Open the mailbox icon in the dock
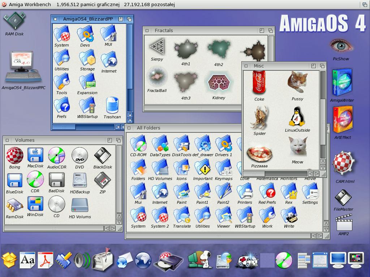The image size is (370, 277). coord(102,259)
